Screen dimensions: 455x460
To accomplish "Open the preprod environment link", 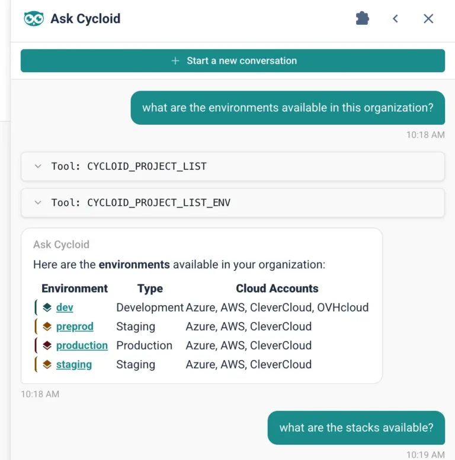I will pos(75,326).
